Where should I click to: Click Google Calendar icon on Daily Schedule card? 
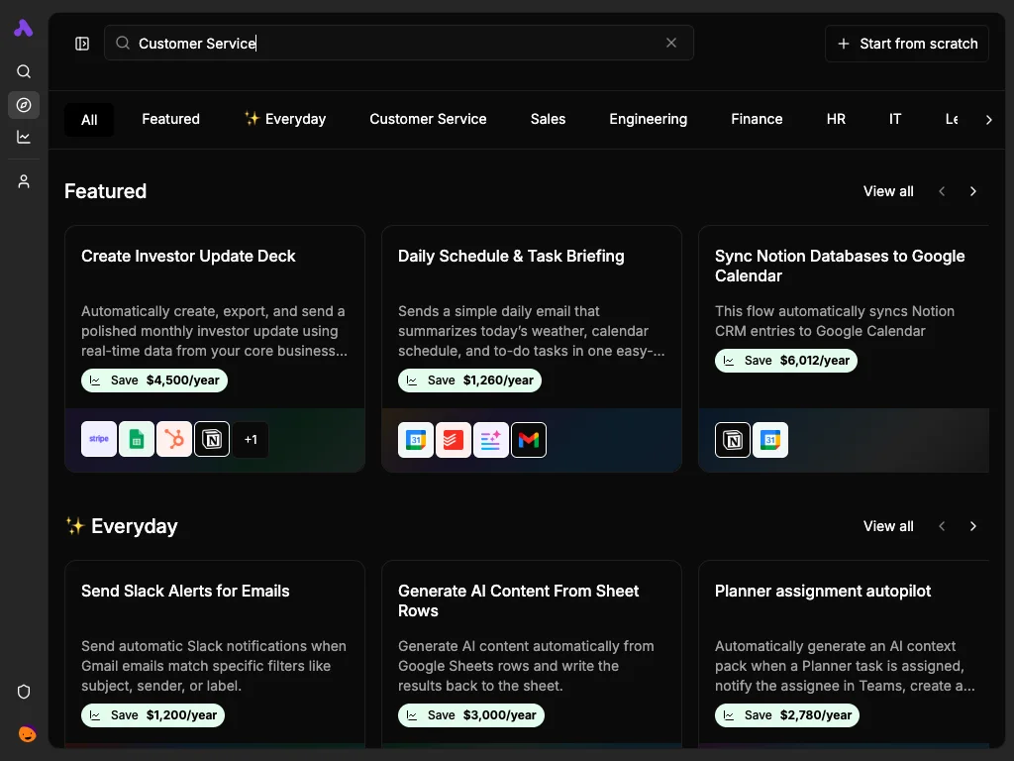coord(416,440)
